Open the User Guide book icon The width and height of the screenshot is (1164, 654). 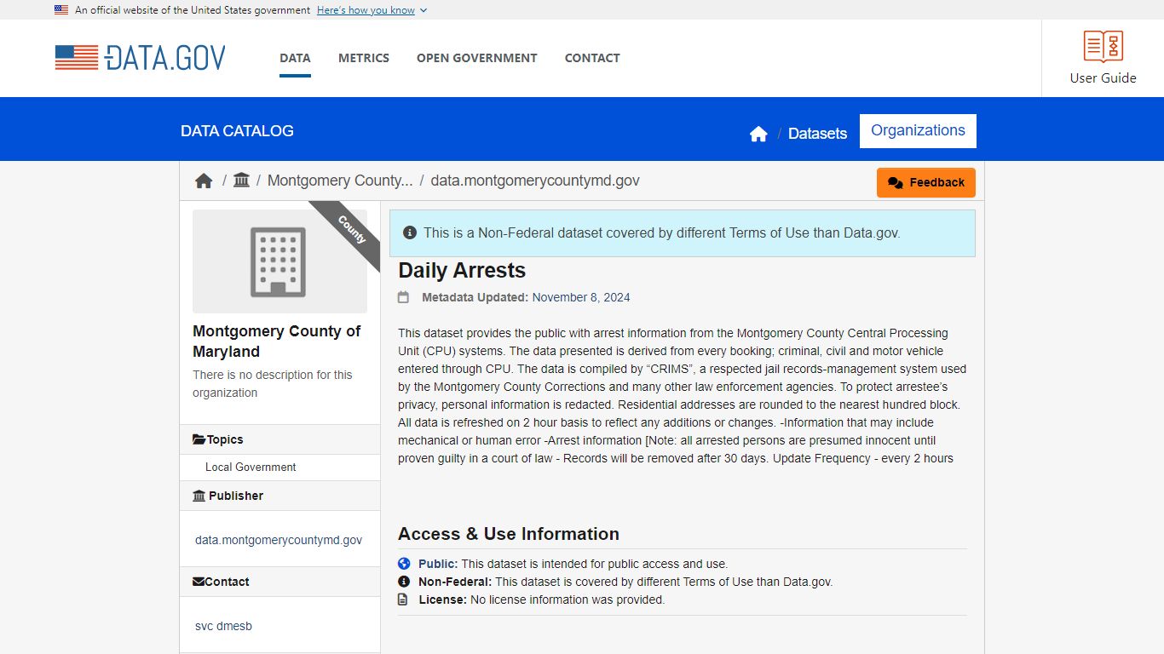pyautogui.click(x=1103, y=46)
